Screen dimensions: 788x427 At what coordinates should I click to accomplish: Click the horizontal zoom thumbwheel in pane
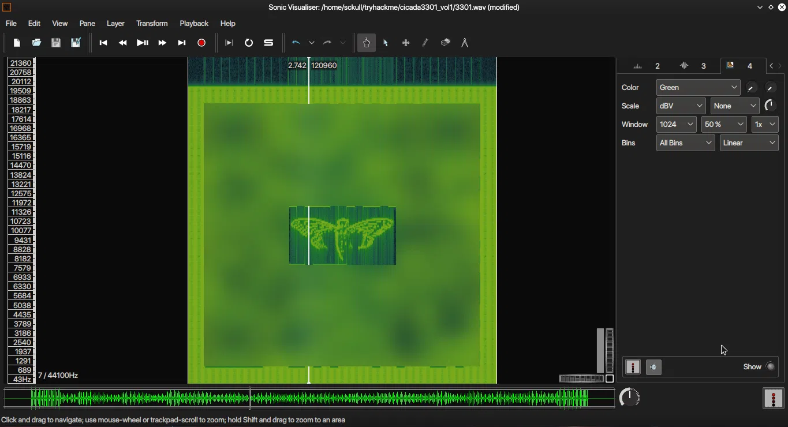[581, 379]
